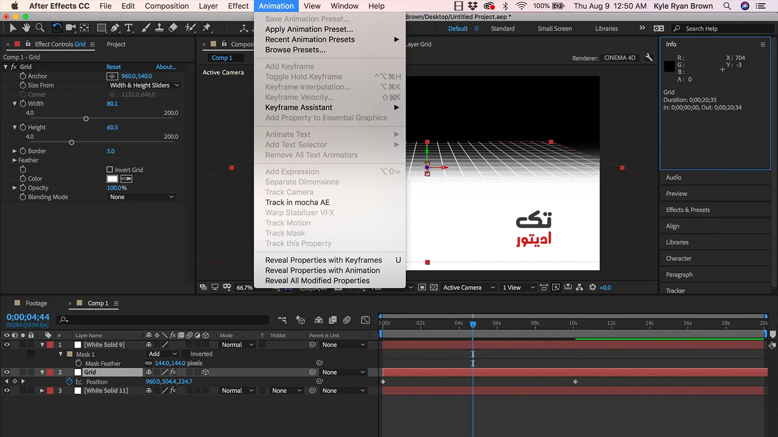Open the Graph Editor icon
The height and width of the screenshot is (437, 778).
tap(366, 320)
